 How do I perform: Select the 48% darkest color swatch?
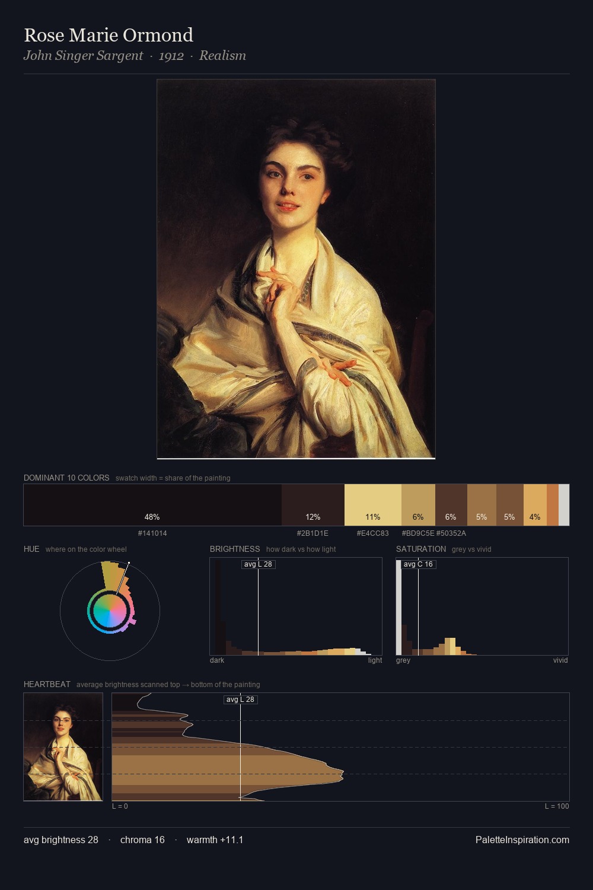(x=152, y=505)
